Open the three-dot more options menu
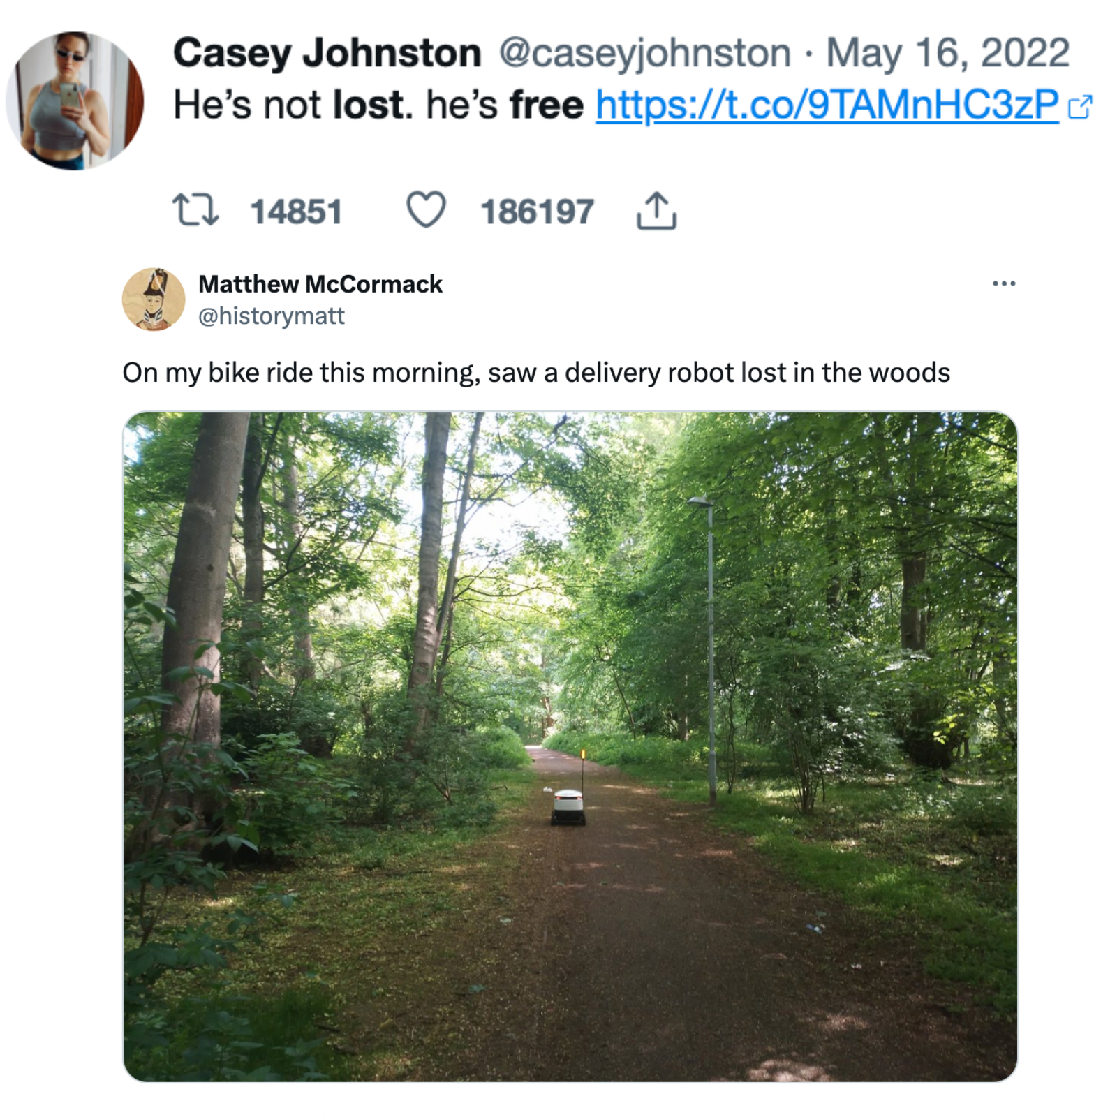1117x1117 pixels. [1004, 283]
